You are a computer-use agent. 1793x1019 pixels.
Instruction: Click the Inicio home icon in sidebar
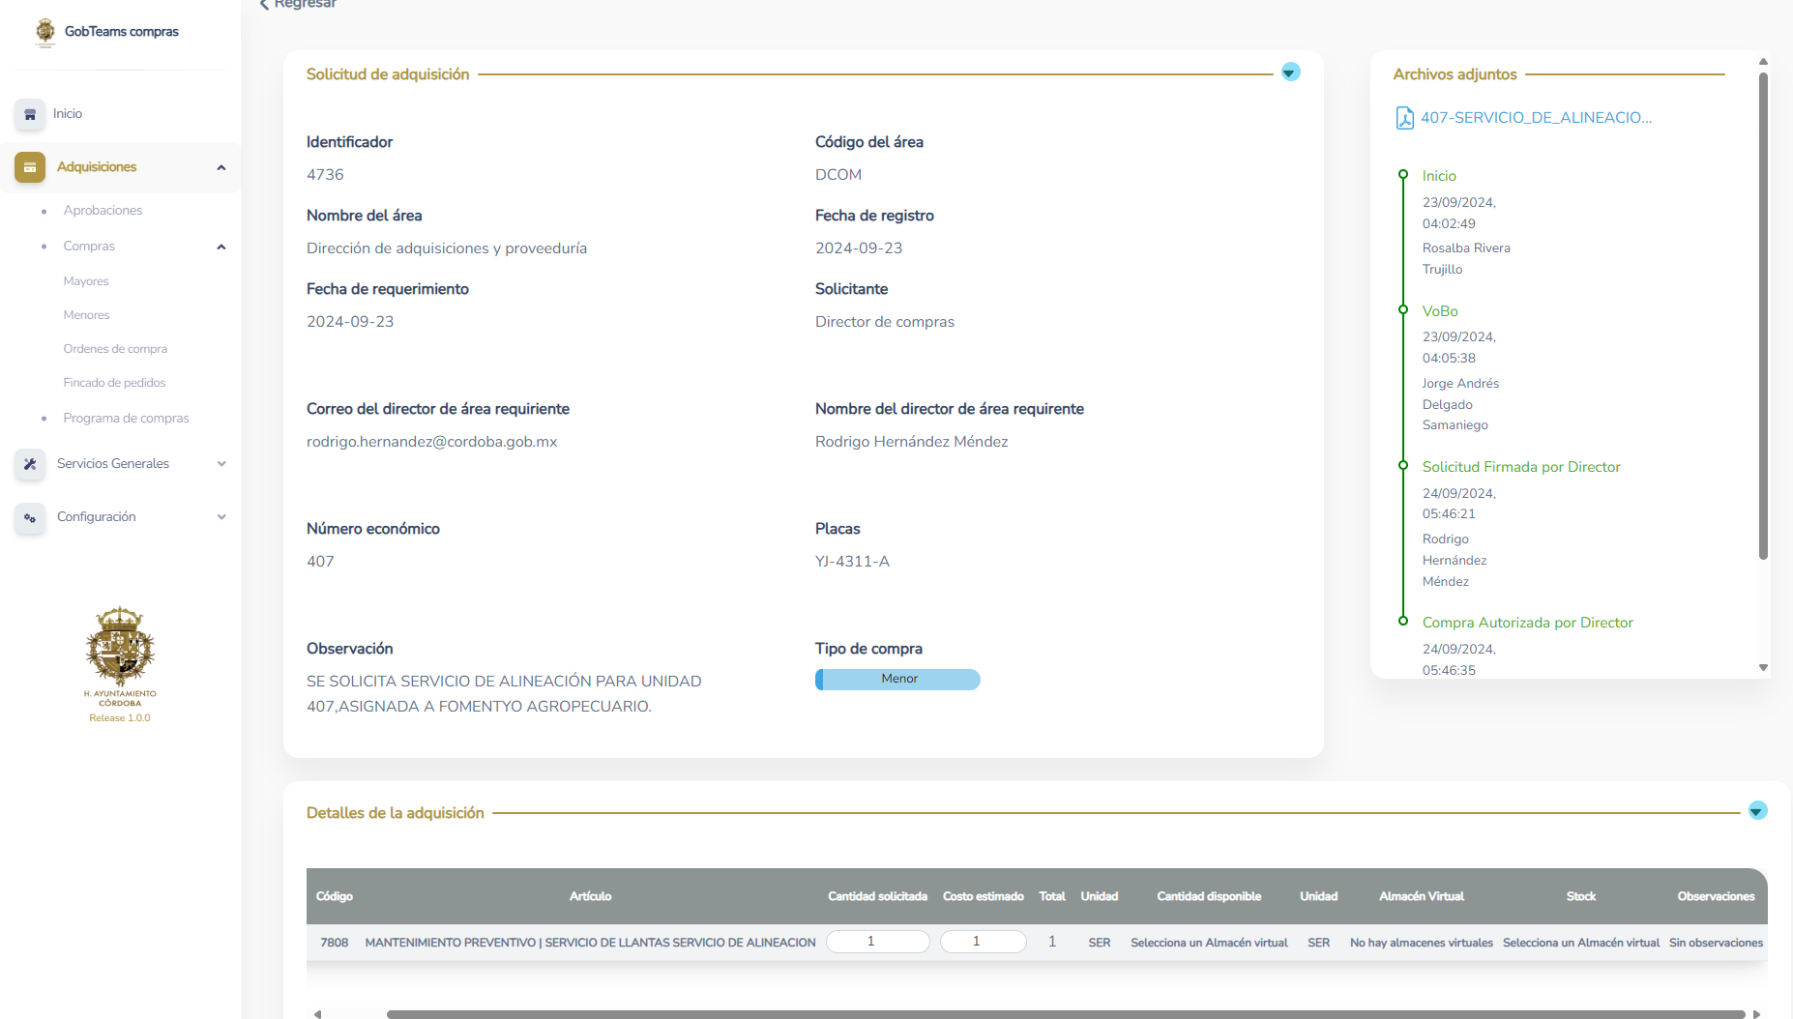click(30, 114)
